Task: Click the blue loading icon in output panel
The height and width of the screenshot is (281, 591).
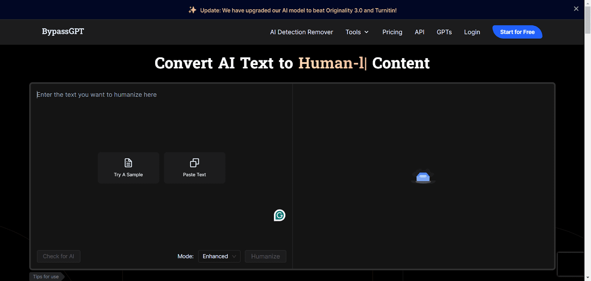Action: (x=423, y=177)
